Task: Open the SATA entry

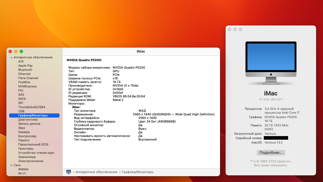Action: pyautogui.click(x=22, y=99)
